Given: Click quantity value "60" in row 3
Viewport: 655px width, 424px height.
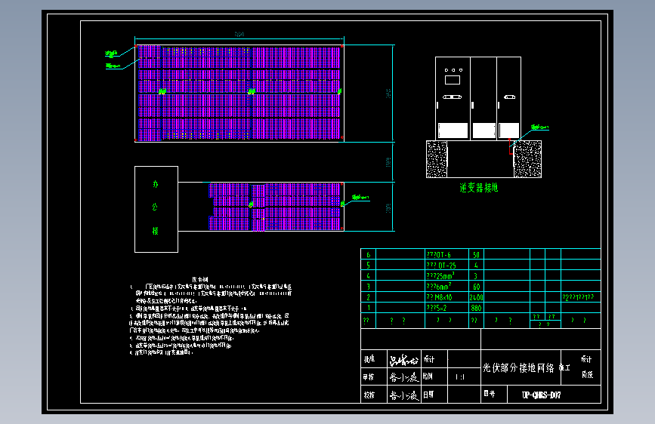Looking at the screenshot, I should pyautogui.click(x=476, y=287).
